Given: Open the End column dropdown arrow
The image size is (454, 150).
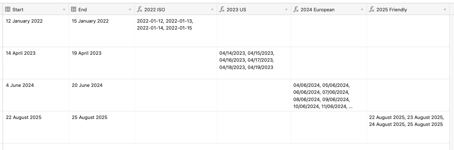Looking at the screenshot, I should (130, 10).
